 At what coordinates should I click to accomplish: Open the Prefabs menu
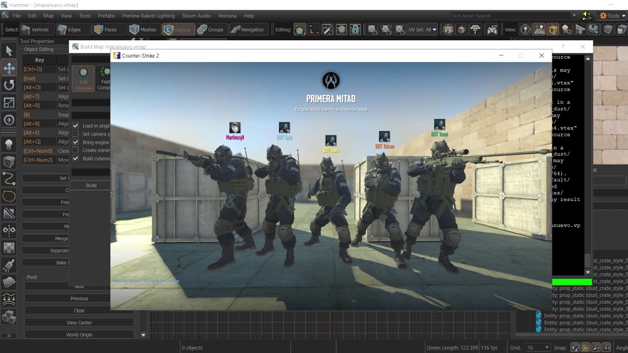point(106,16)
